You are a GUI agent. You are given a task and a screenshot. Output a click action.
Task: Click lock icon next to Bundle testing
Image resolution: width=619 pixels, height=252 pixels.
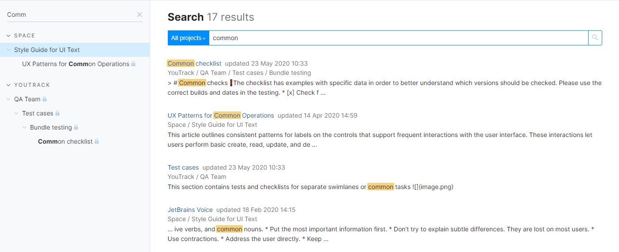[76, 127]
